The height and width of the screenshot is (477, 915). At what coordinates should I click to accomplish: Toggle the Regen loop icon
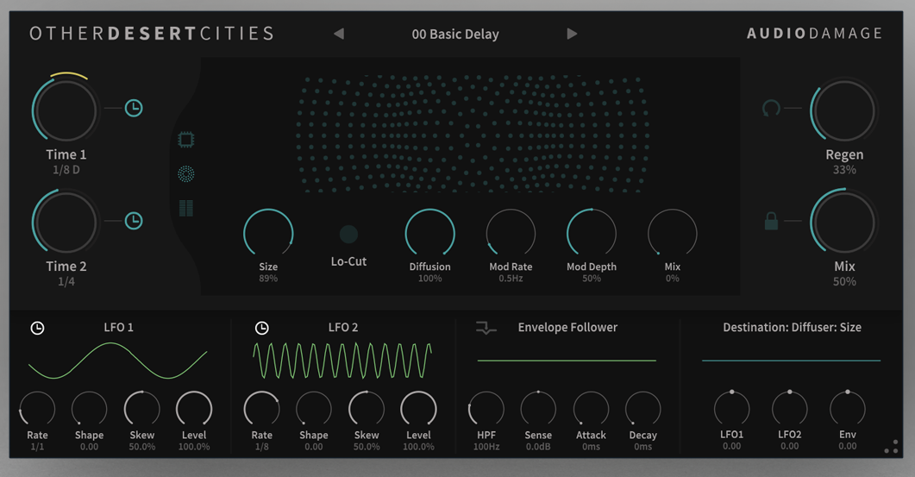tap(771, 108)
